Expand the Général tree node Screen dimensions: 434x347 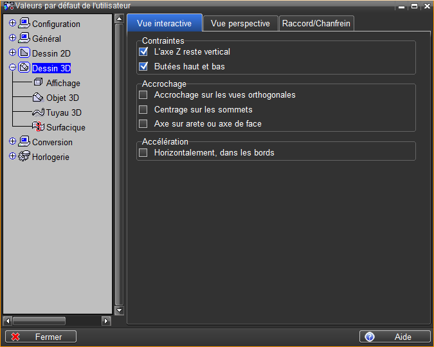pyautogui.click(x=12, y=38)
